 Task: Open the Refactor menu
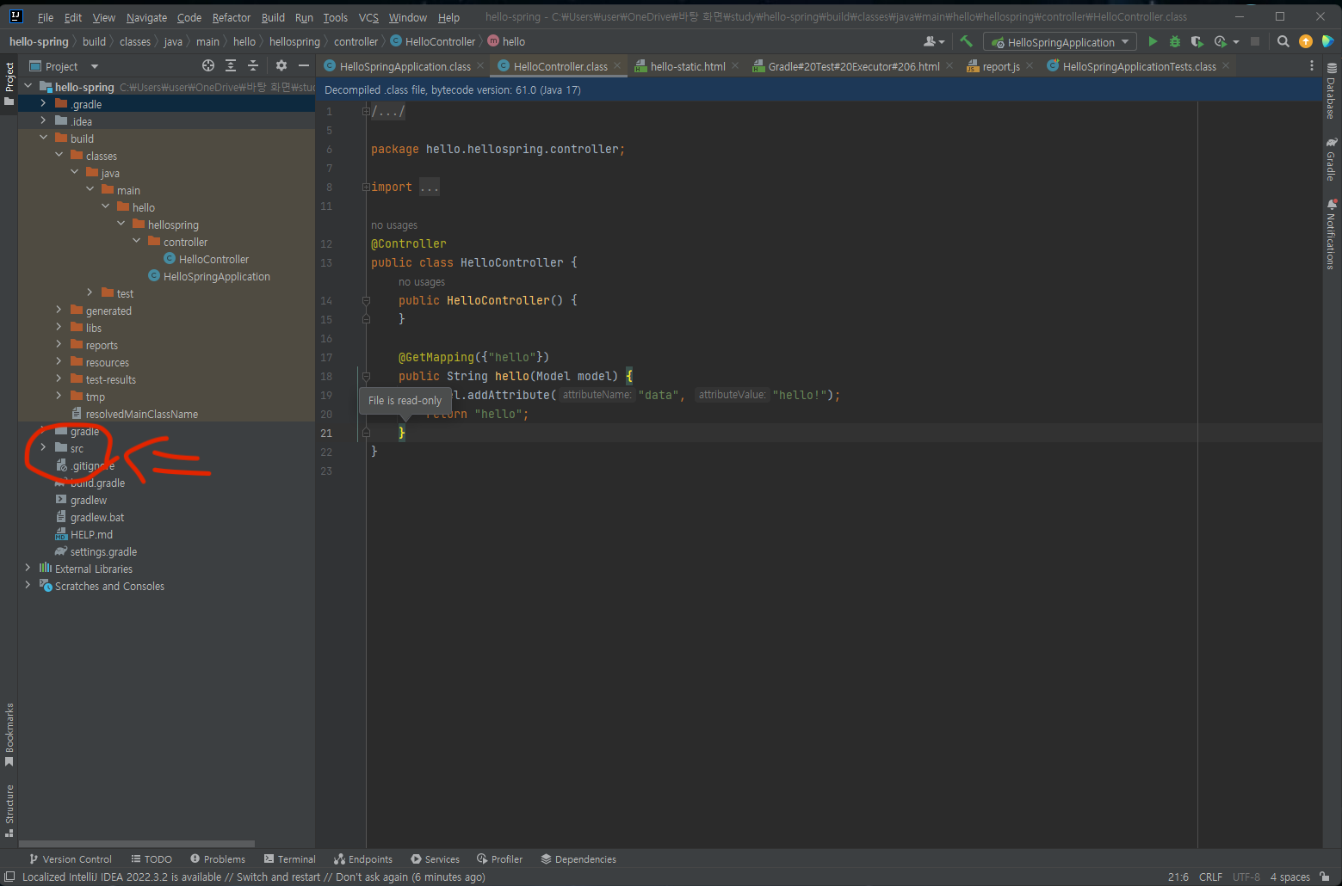click(232, 17)
